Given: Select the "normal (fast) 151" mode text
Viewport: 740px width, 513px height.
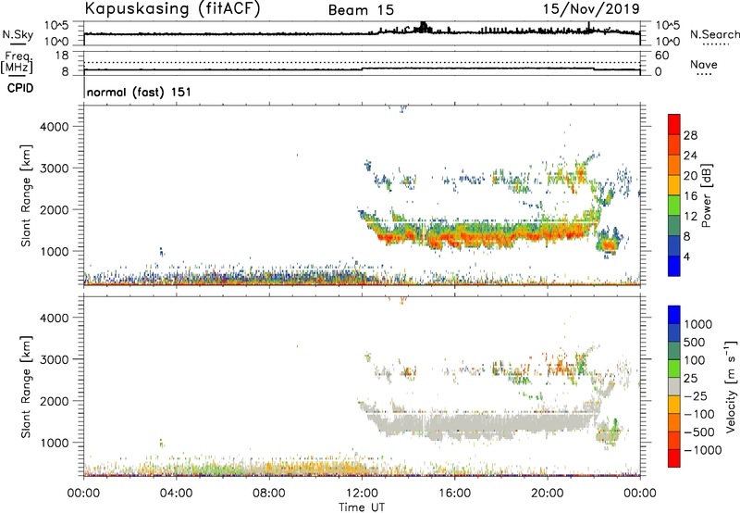Looking at the screenshot, I should pyautogui.click(x=140, y=92).
